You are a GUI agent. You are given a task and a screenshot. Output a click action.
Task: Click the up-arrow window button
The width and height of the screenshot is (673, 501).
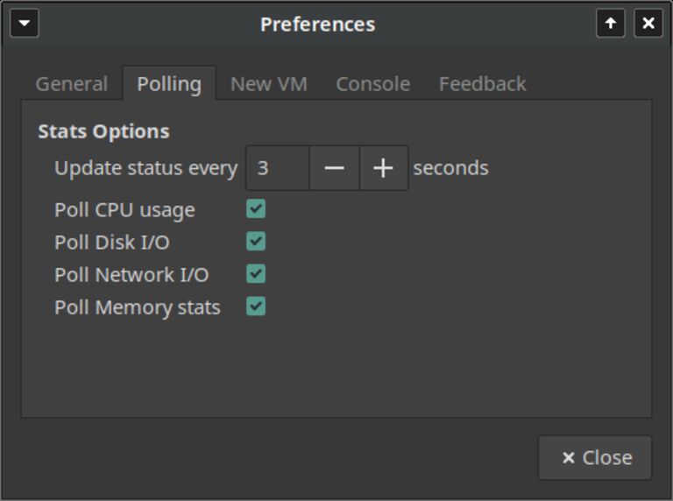(610, 23)
